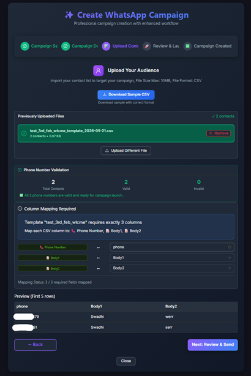Image resolution: width=251 pixels, height=376 pixels.
Task: Open the phone column mapping dropdown
Action: pyautogui.click(x=172, y=247)
